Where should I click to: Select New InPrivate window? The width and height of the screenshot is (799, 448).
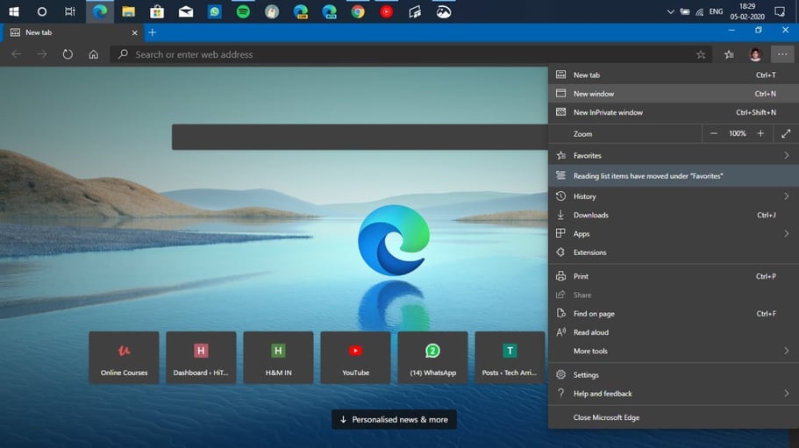point(608,112)
